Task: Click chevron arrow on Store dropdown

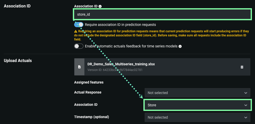Action: 246,105
